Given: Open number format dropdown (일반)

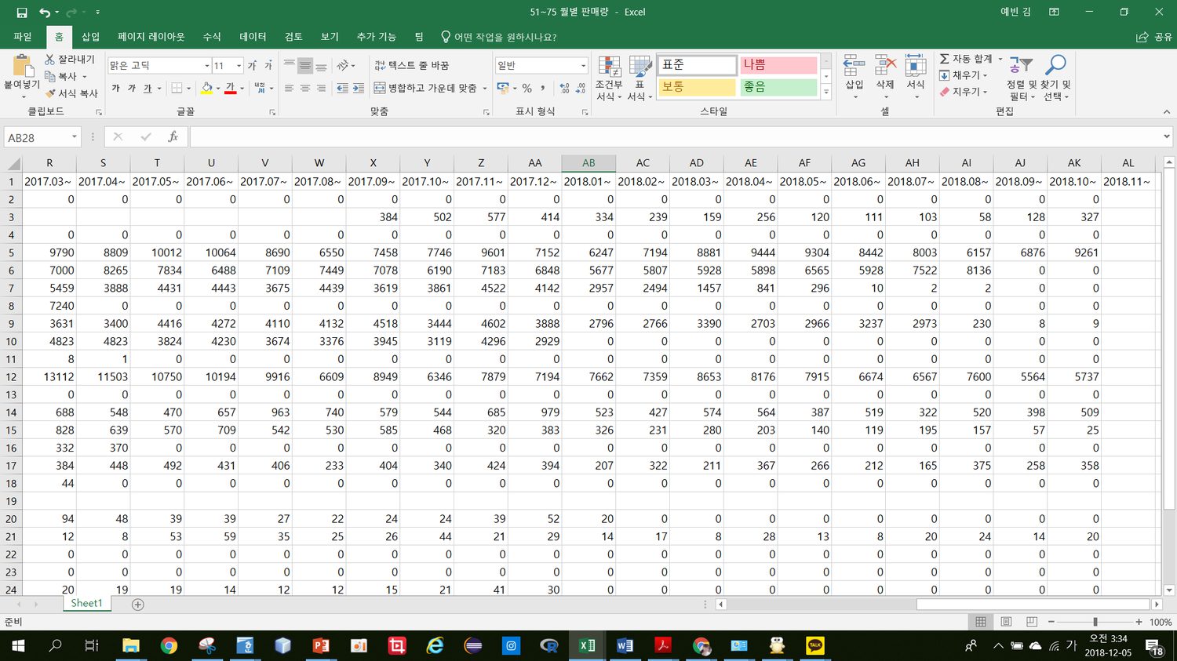Looking at the screenshot, I should pos(583,66).
